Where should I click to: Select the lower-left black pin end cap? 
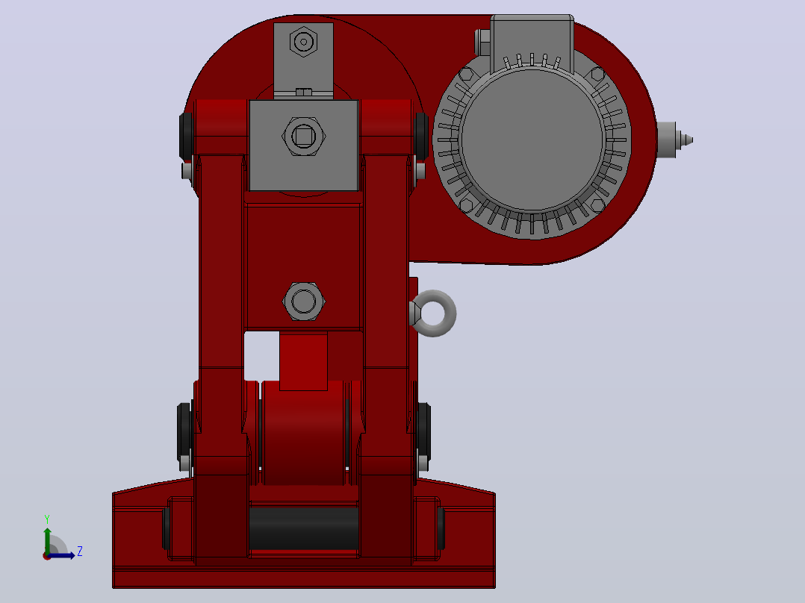pyautogui.click(x=184, y=431)
